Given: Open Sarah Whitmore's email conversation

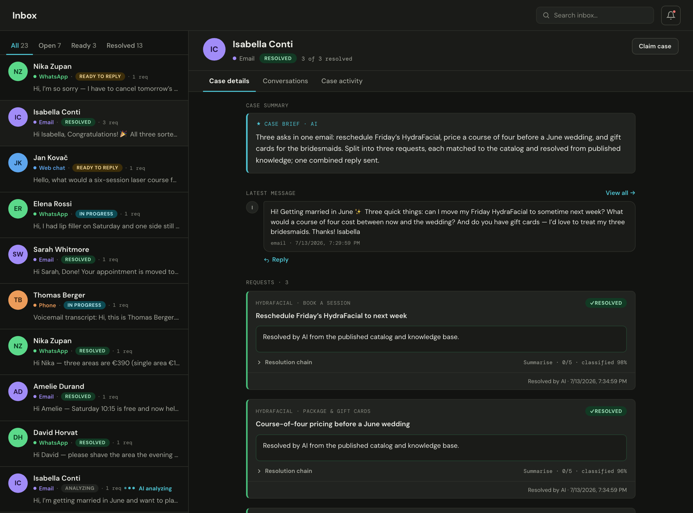Looking at the screenshot, I should [94, 261].
